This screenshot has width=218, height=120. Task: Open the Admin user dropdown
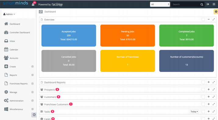(9, 14)
